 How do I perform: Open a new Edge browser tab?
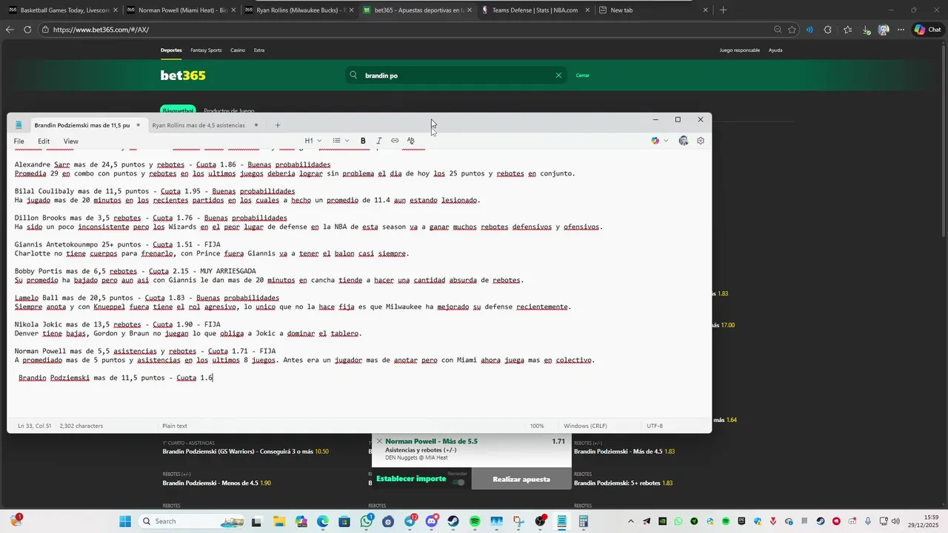tap(724, 10)
